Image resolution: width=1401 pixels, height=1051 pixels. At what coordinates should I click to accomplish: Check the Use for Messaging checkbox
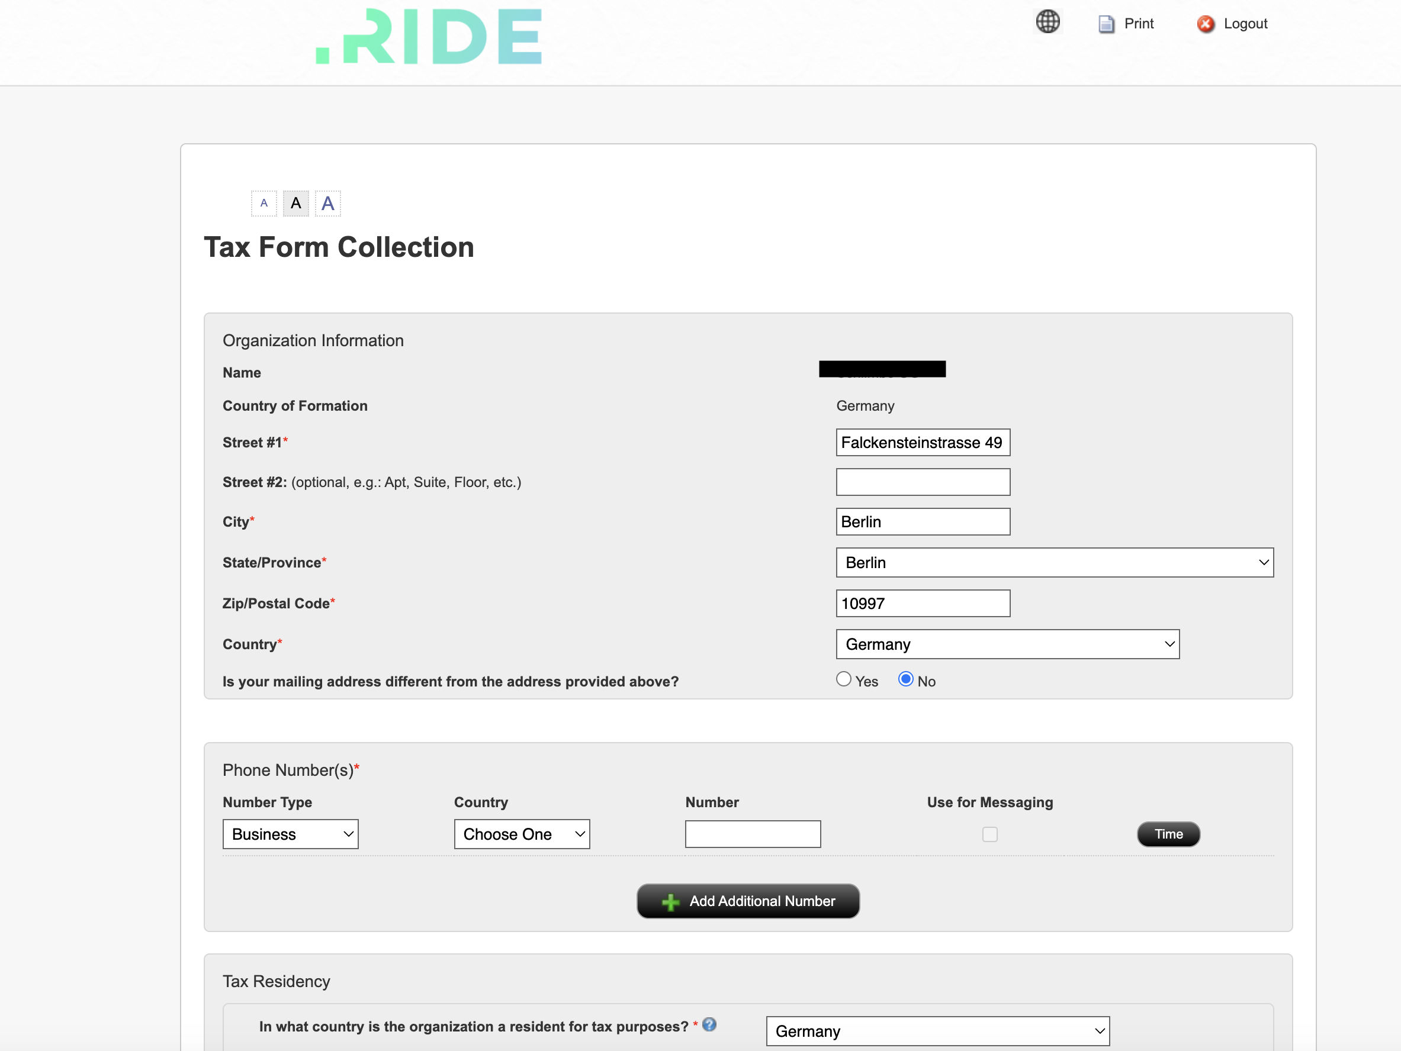990,834
